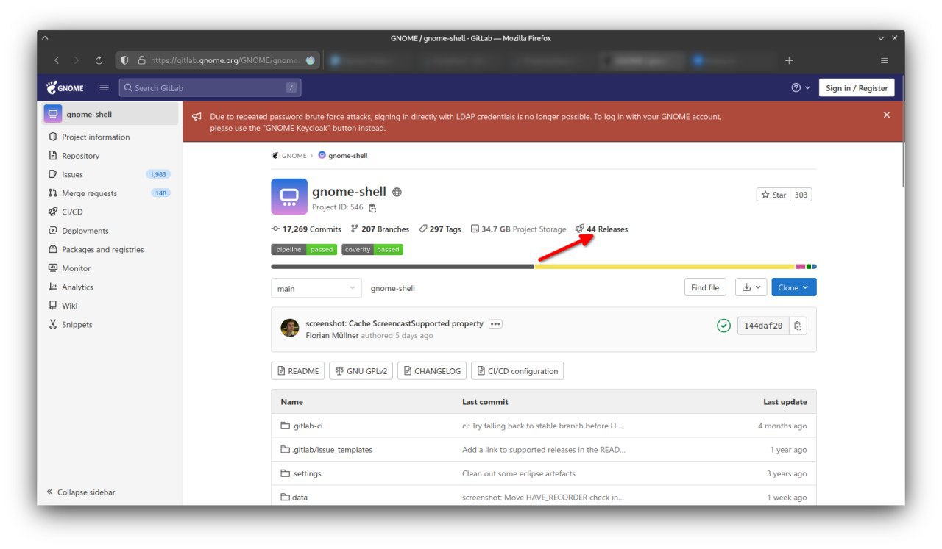Open the GNU GPLv2 license button
942x549 pixels.
coord(361,371)
